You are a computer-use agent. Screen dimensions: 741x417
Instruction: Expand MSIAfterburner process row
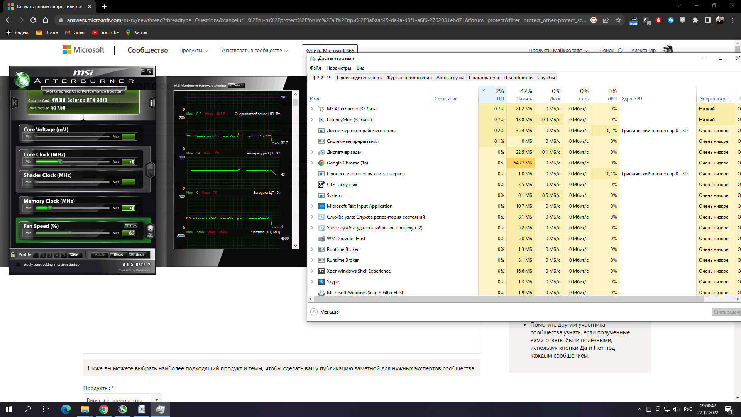(312, 109)
